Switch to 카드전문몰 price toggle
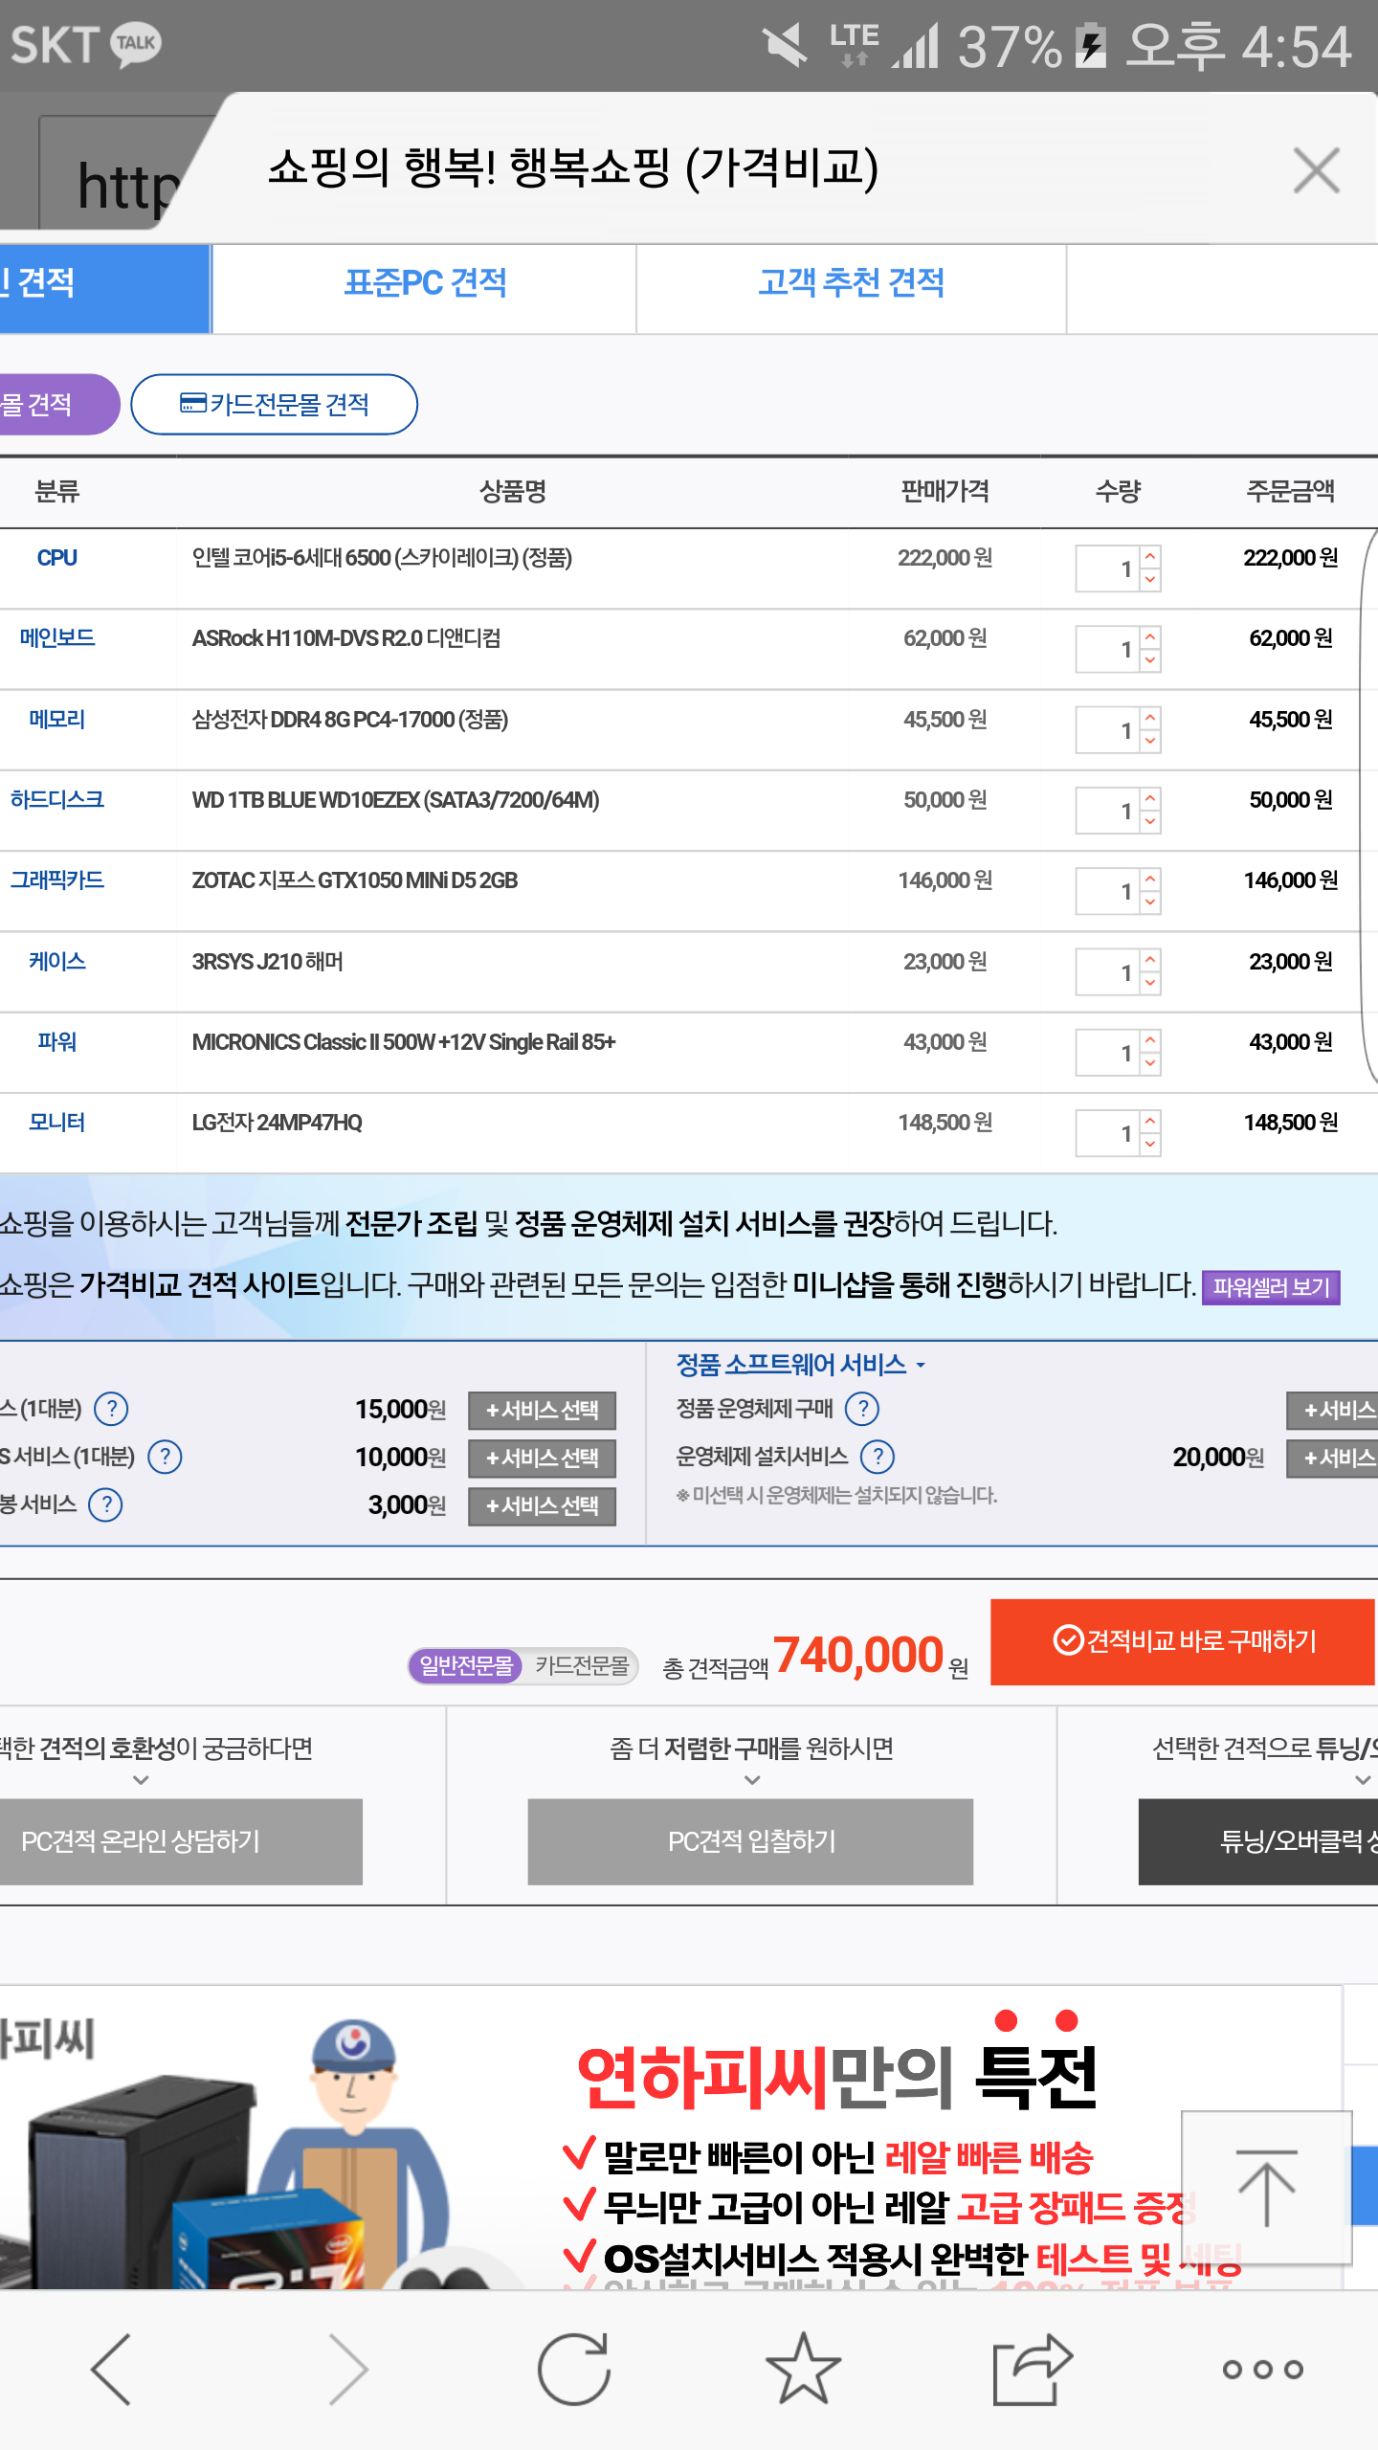Screen dimensions: 1378x2450 click(x=582, y=1666)
